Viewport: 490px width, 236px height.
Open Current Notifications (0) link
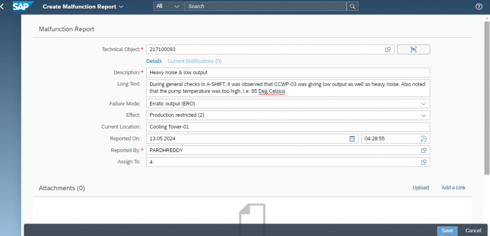(194, 61)
